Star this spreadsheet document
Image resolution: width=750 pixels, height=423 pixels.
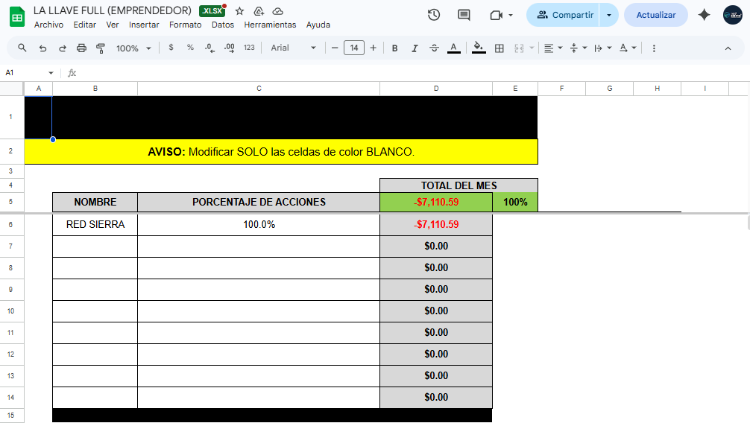click(x=239, y=11)
